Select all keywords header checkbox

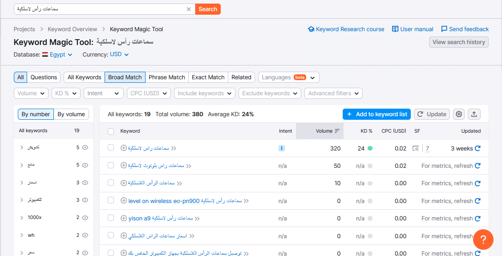[x=111, y=131]
